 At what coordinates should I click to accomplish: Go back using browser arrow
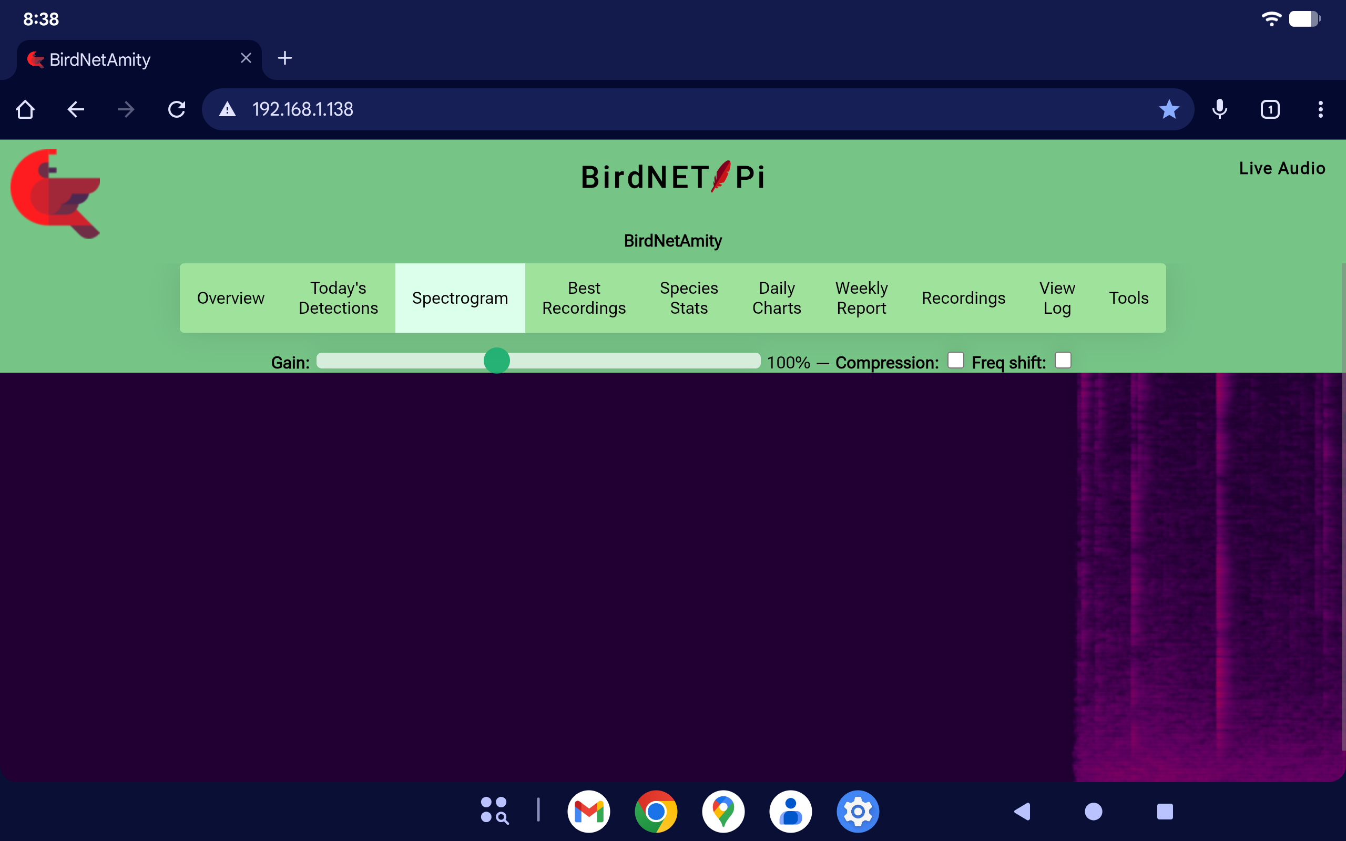tap(76, 109)
